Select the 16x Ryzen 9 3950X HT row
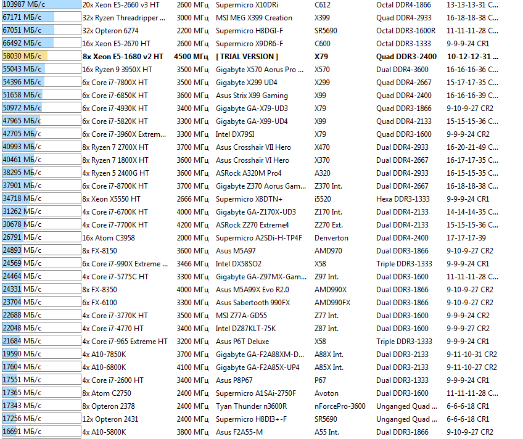 tap(117, 70)
